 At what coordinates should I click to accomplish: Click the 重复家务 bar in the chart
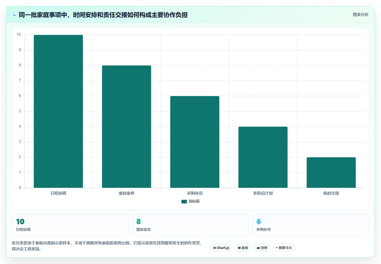pos(126,127)
